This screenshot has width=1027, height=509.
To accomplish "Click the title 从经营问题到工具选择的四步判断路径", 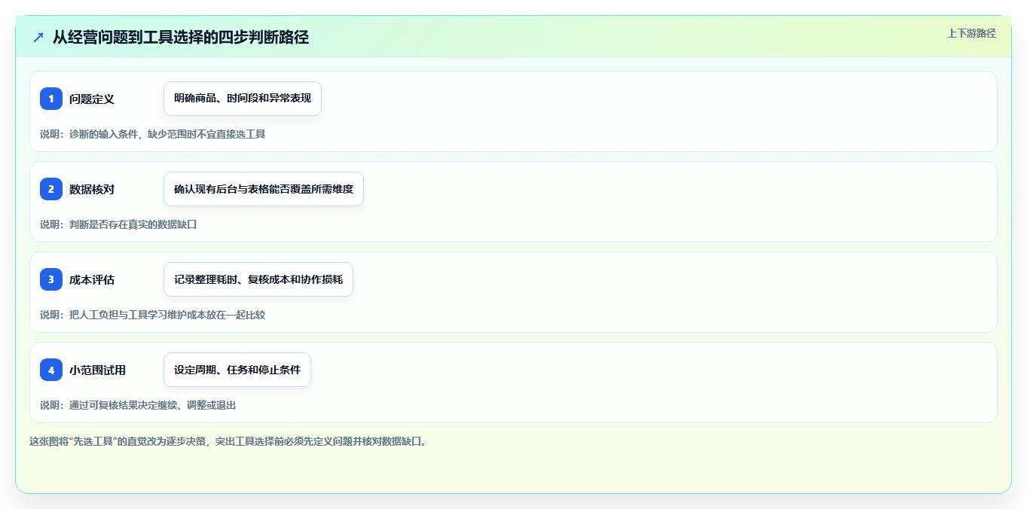I will [181, 37].
